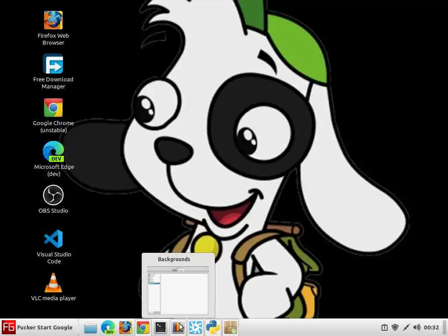Launch the Edge DEV icon in the taskbar
Image resolution: width=448 pixels, height=336 pixels.
[x=108, y=327]
